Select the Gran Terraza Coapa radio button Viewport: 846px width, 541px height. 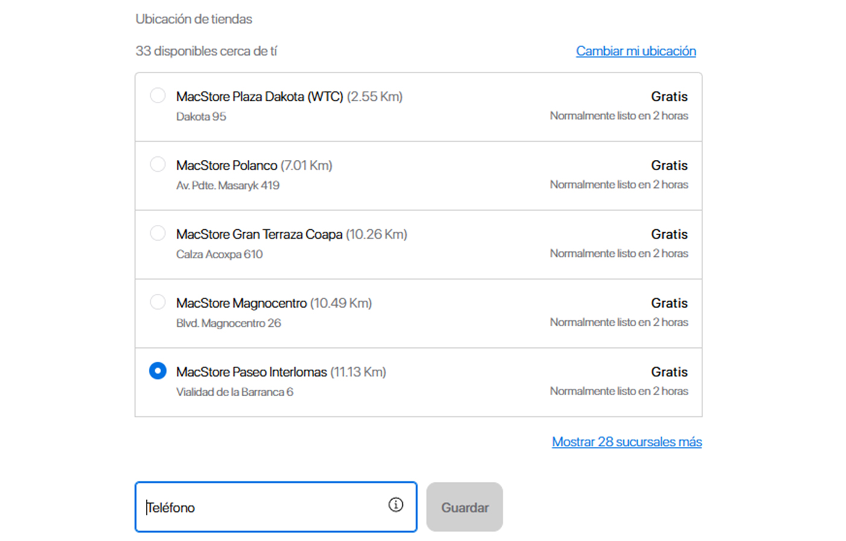(x=157, y=233)
